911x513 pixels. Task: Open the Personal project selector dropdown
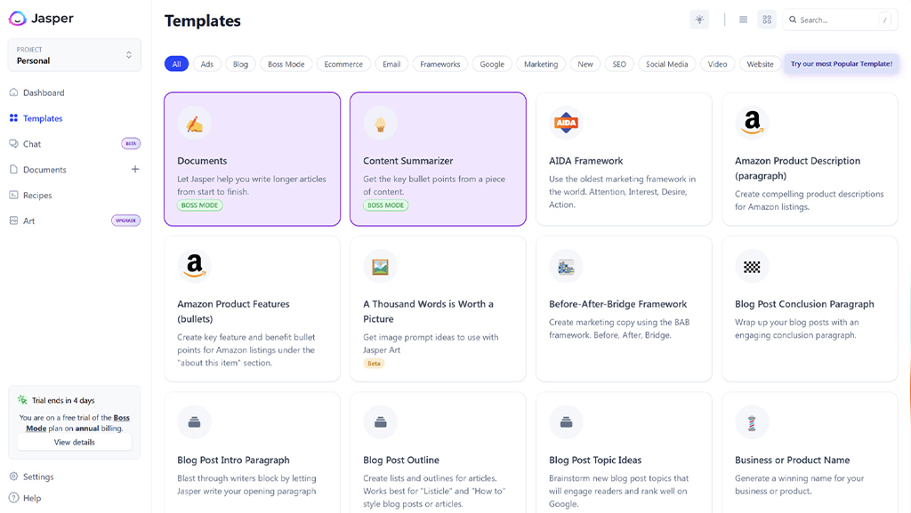(x=75, y=55)
